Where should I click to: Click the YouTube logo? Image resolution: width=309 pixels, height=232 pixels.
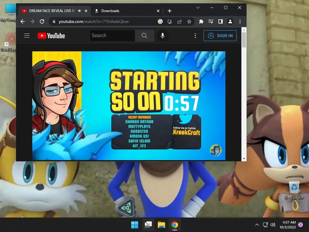point(51,36)
